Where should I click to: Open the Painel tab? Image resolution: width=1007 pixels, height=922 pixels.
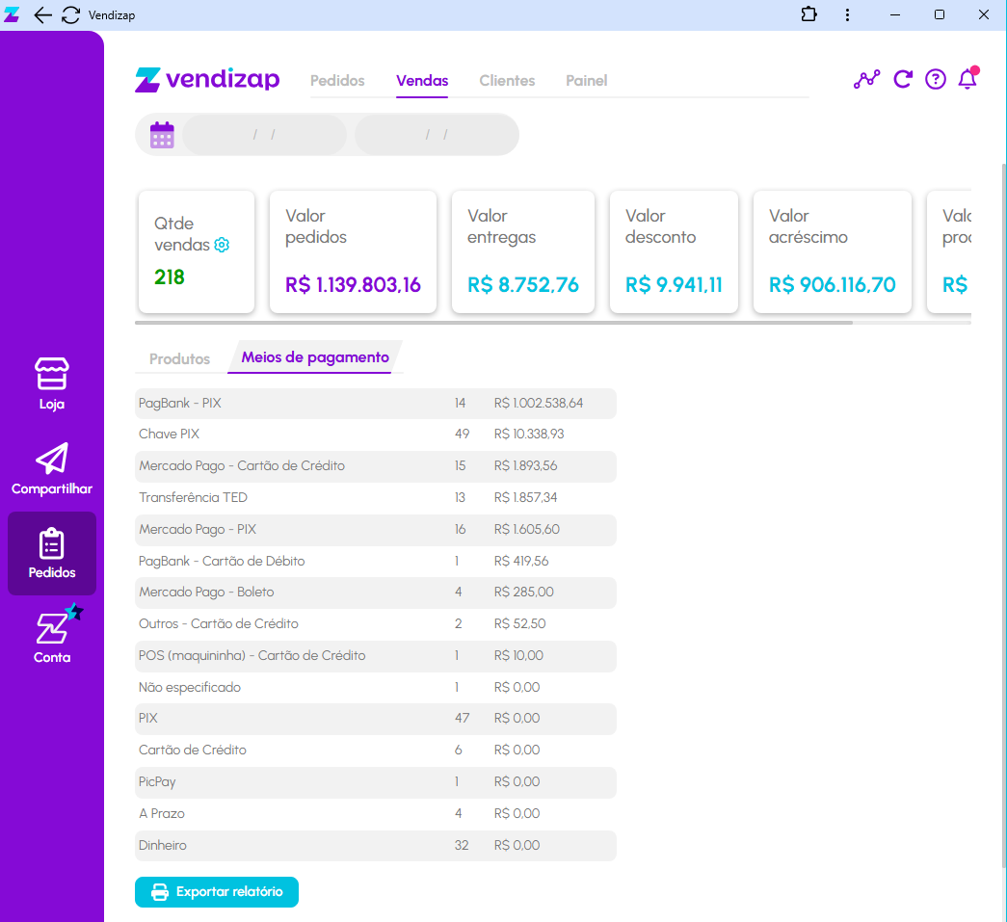pos(586,81)
